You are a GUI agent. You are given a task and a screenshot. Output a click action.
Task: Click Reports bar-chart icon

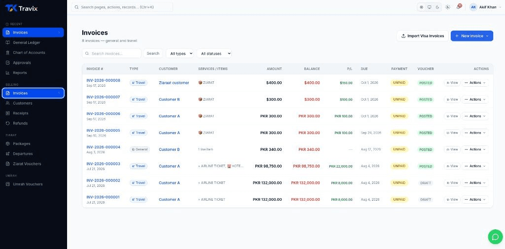point(8,73)
